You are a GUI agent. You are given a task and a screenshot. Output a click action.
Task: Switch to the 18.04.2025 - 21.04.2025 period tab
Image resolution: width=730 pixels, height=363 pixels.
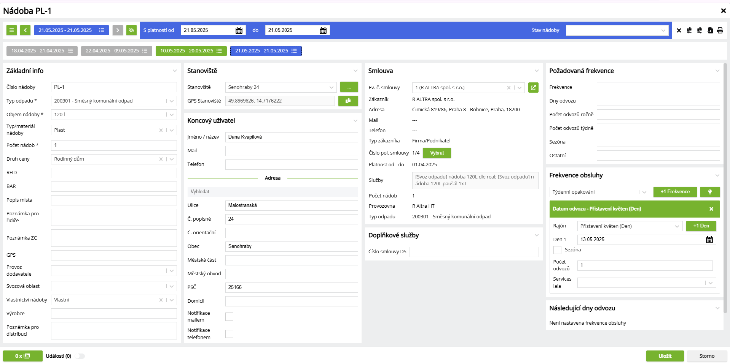(42, 51)
